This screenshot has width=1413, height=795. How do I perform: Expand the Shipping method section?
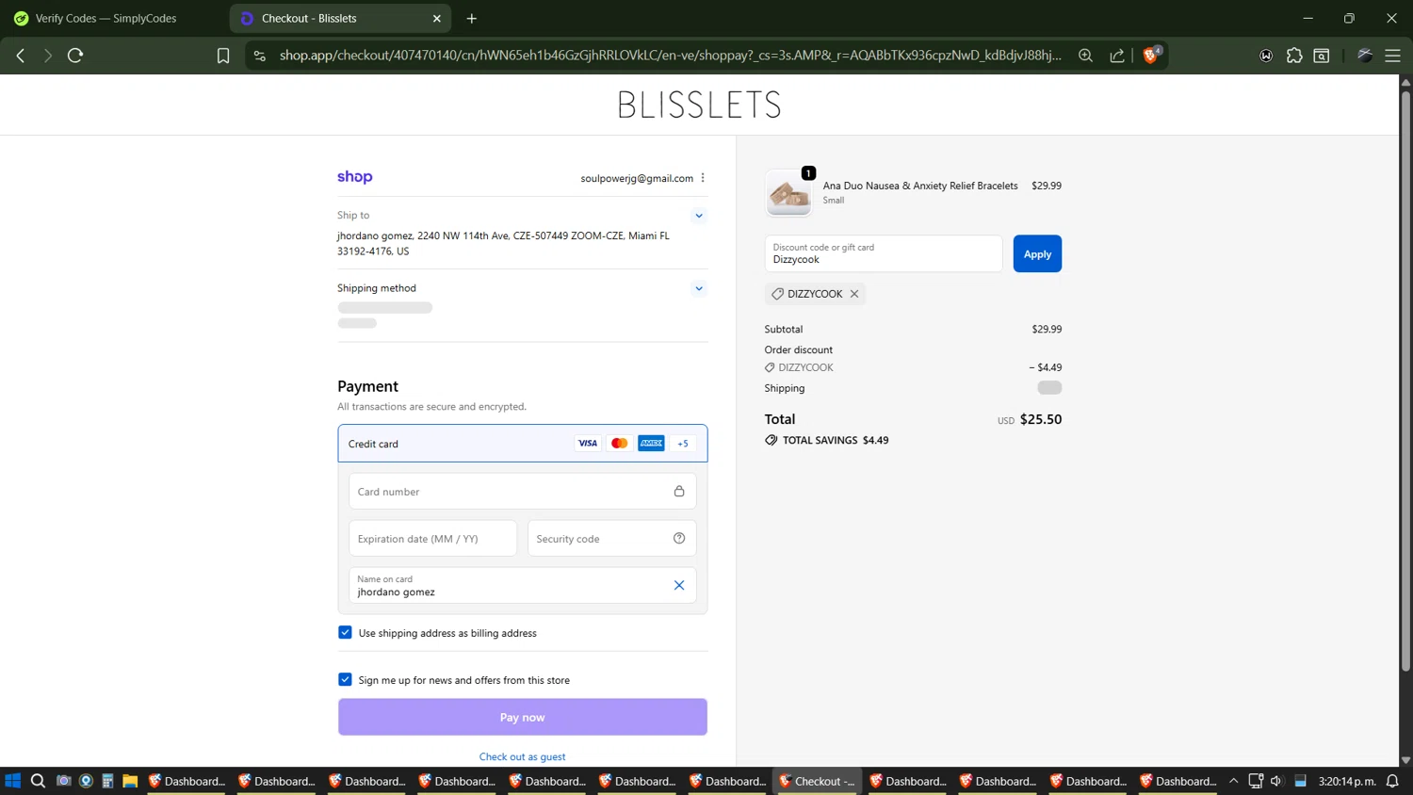(x=699, y=288)
